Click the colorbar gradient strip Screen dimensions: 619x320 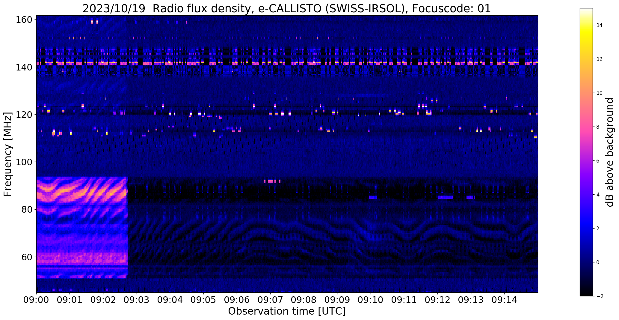(x=586, y=152)
